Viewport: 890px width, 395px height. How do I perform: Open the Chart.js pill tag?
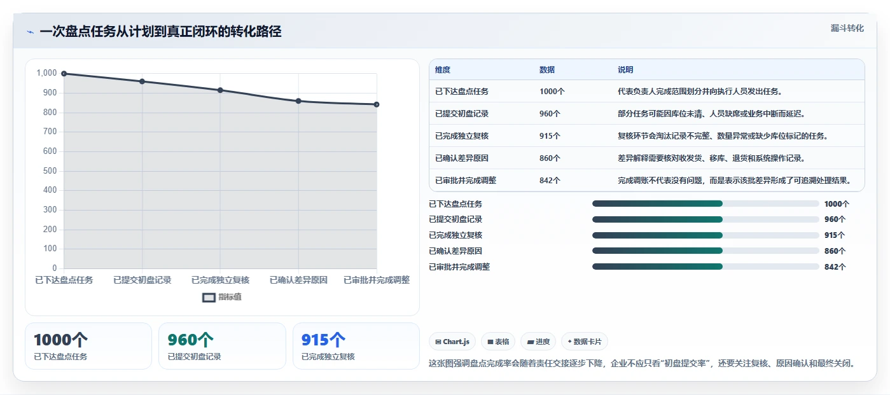452,342
